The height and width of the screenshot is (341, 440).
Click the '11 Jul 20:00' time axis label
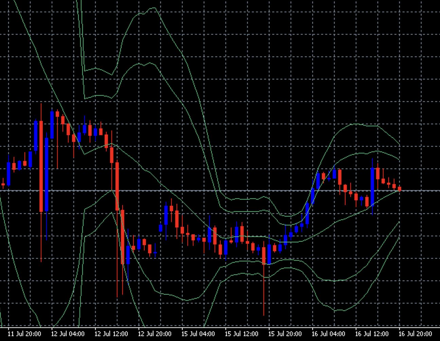(24, 334)
